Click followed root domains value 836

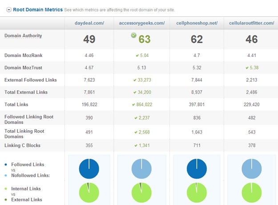pyautogui.click(x=197, y=118)
